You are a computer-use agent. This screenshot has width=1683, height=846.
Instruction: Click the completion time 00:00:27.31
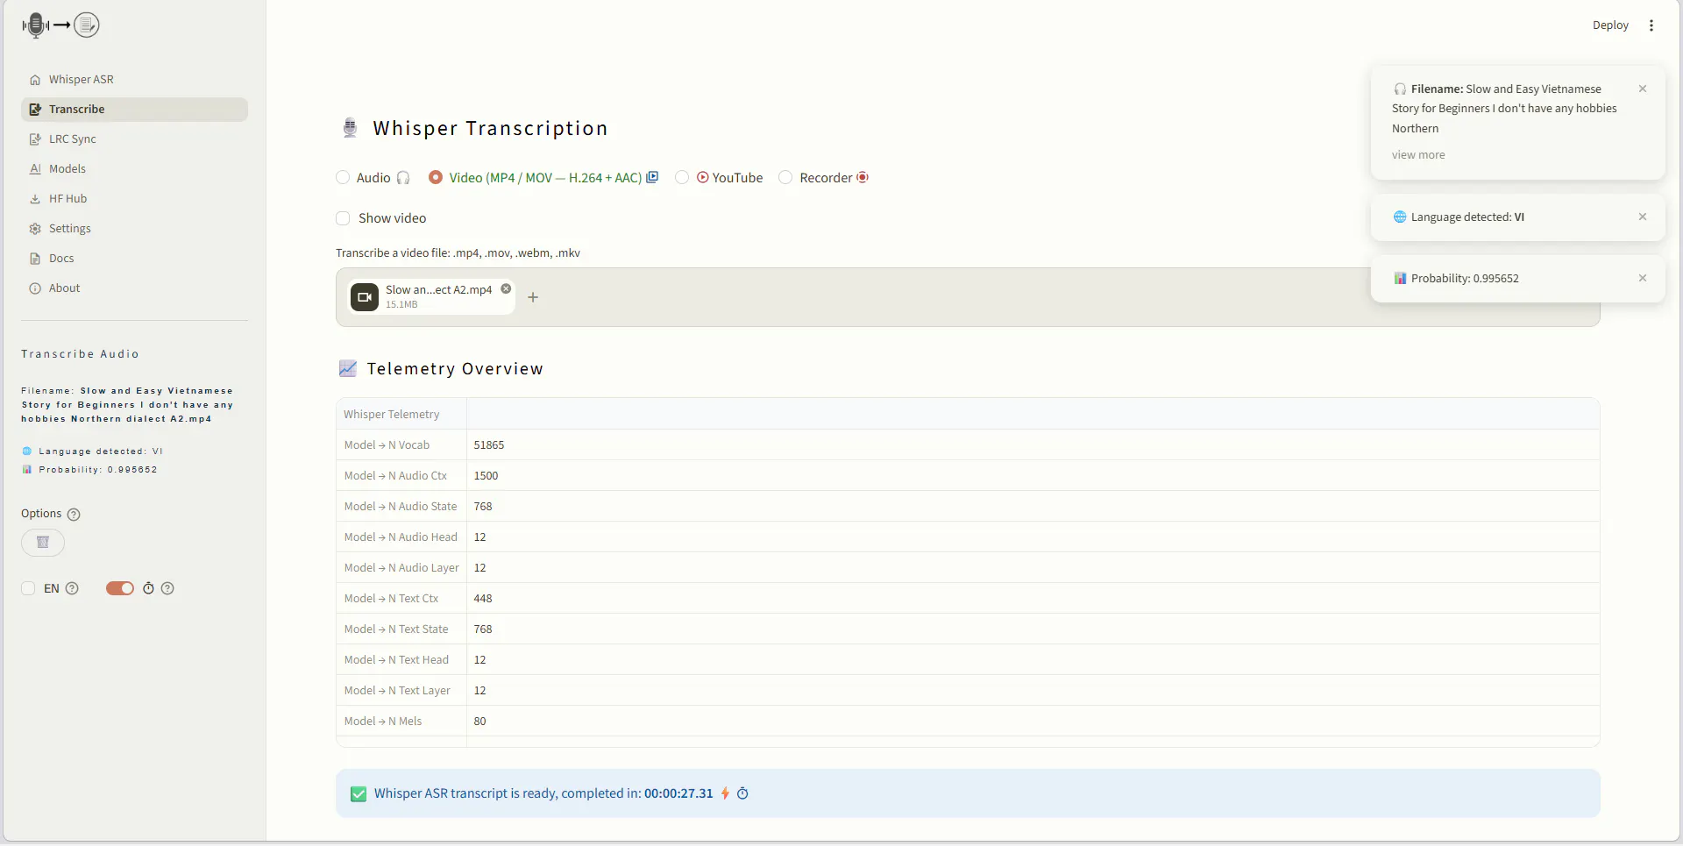678,793
